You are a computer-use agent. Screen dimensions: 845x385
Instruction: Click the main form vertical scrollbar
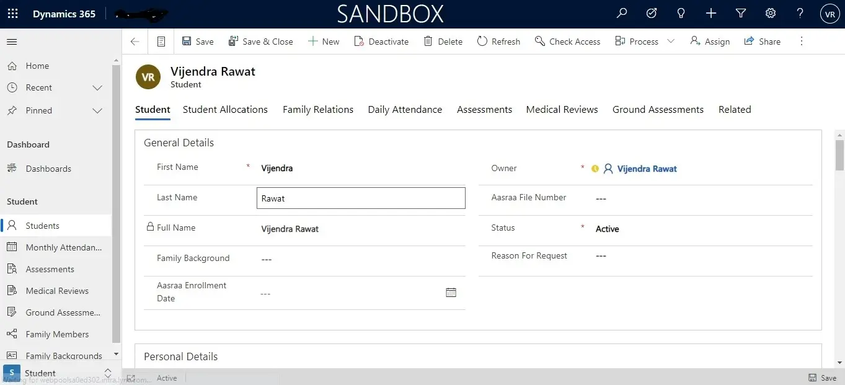click(839, 155)
